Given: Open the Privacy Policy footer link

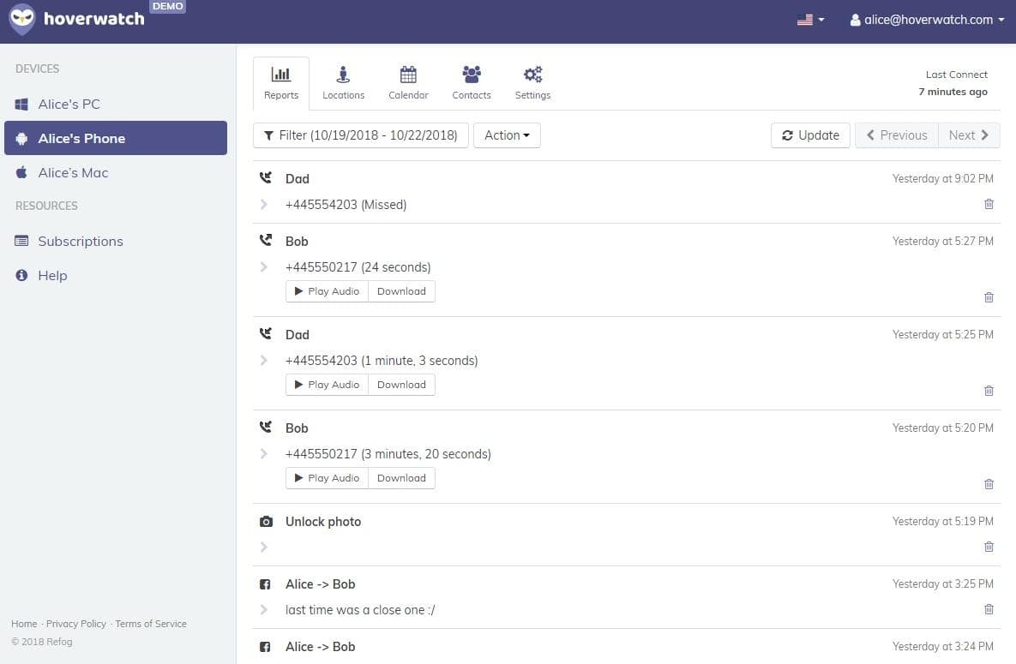Looking at the screenshot, I should click(x=75, y=624).
